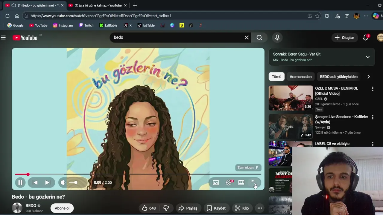Show more filter chips with right arrow
383x215 pixels.
pyautogui.click(x=369, y=77)
